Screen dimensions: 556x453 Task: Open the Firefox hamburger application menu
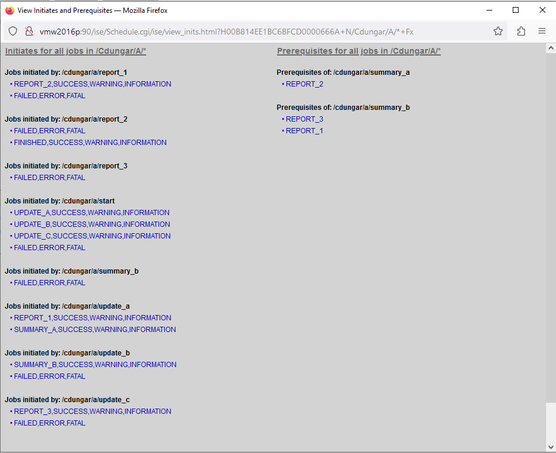point(542,32)
